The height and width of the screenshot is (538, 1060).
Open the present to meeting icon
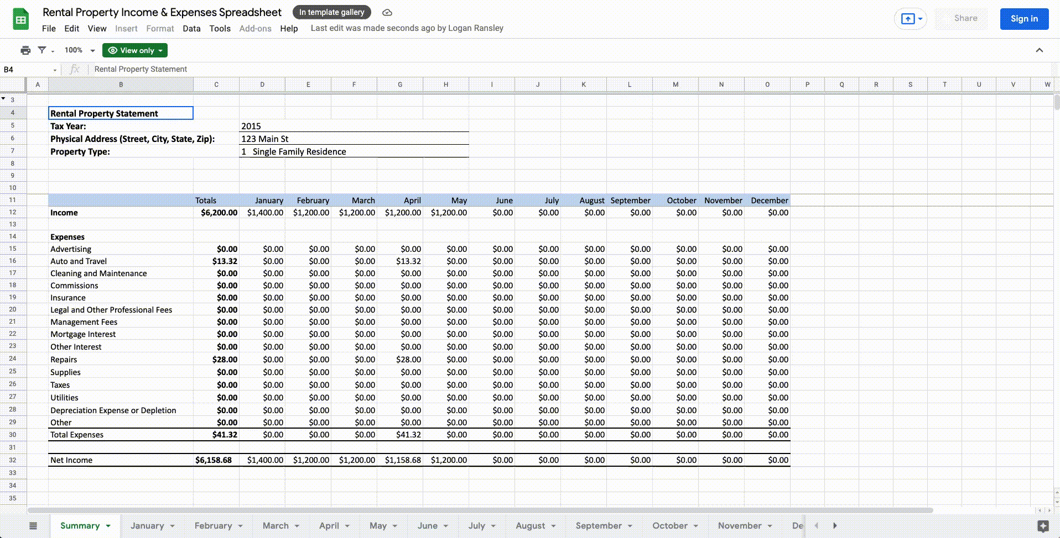click(908, 19)
